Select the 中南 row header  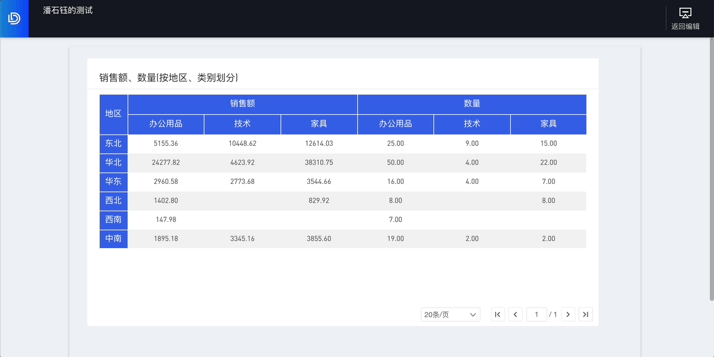pos(113,239)
